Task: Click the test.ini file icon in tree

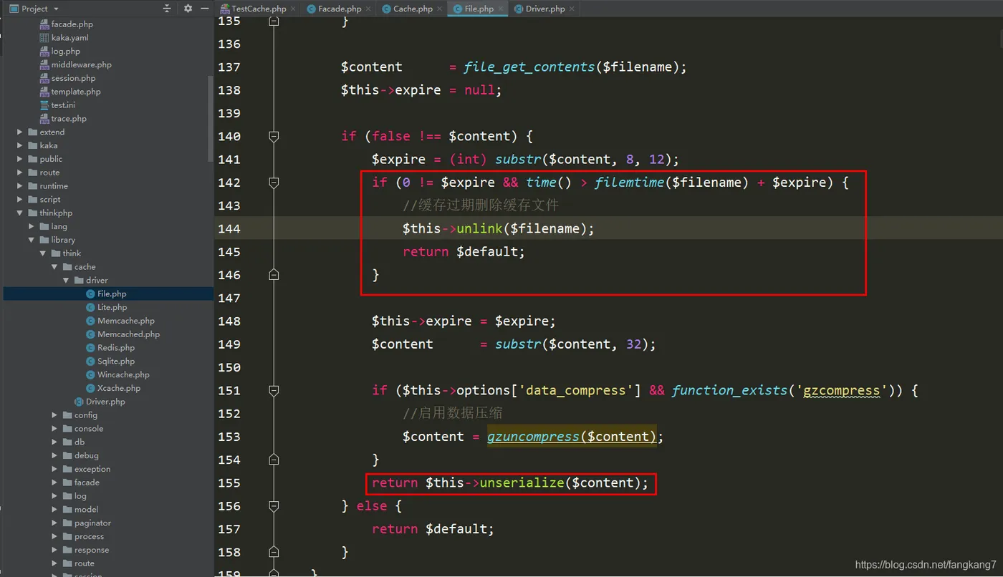Action: [44, 105]
